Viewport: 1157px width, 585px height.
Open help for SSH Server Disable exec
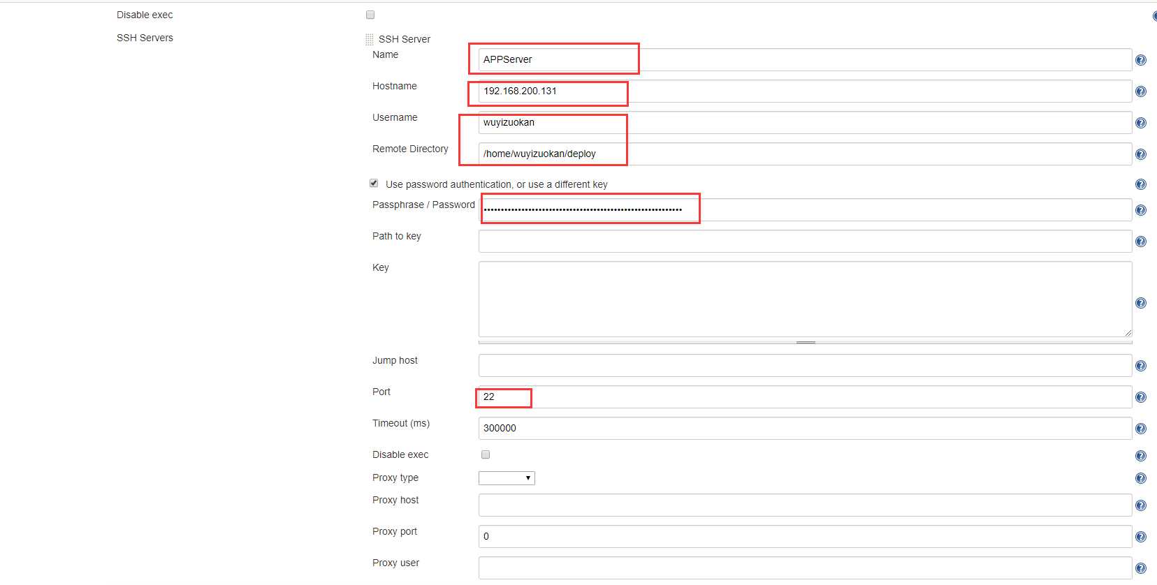point(1141,456)
